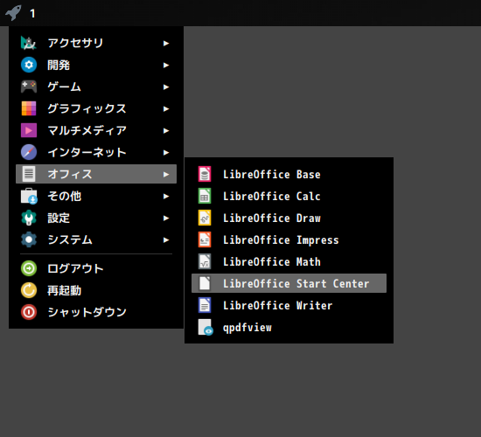The height and width of the screenshot is (437, 481).
Task: Click the LibreOffice Start Center blank page icon
Action: pyautogui.click(x=205, y=283)
